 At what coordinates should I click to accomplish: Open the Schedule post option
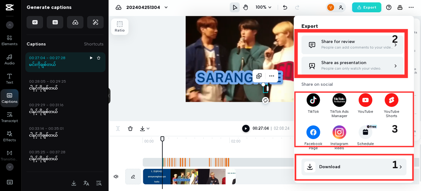point(365,136)
